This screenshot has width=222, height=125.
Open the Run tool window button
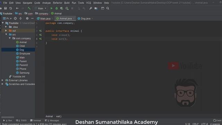tap(8, 120)
